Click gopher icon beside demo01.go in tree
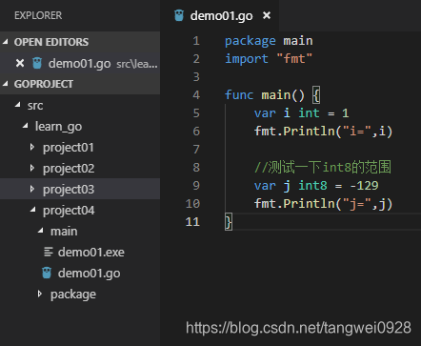This screenshot has width=421, height=346. (x=47, y=273)
